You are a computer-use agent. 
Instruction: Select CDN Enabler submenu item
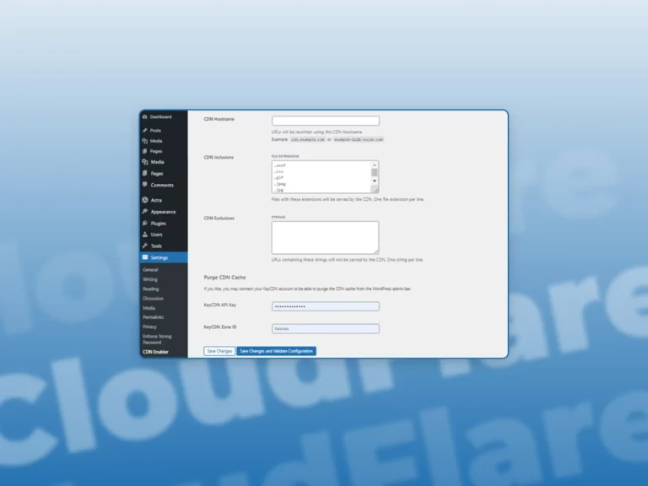pos(156,352)
